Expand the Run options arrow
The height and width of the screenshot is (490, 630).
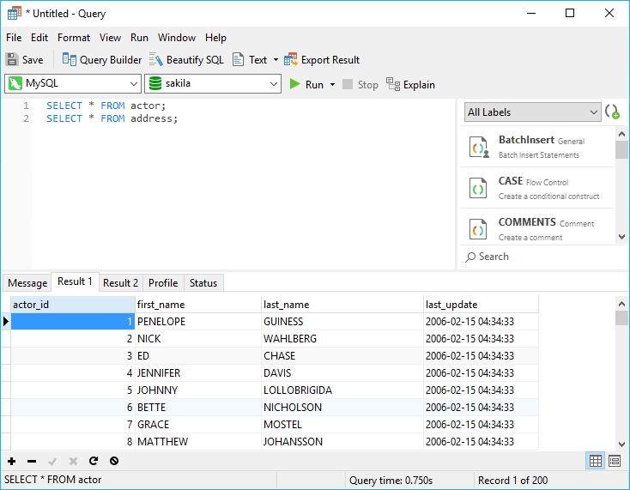(x=332, y=84)
